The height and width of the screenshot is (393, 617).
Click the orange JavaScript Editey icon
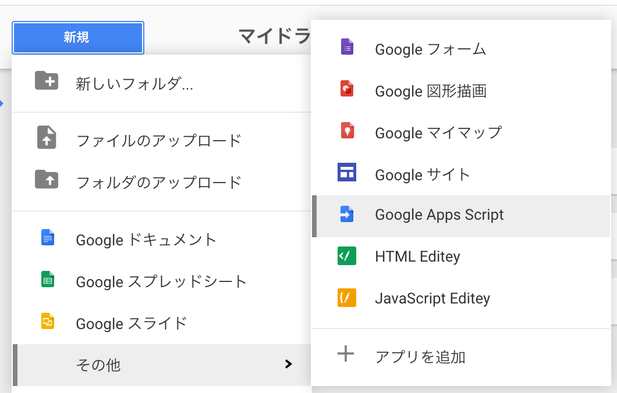click(x=347, y=298)
